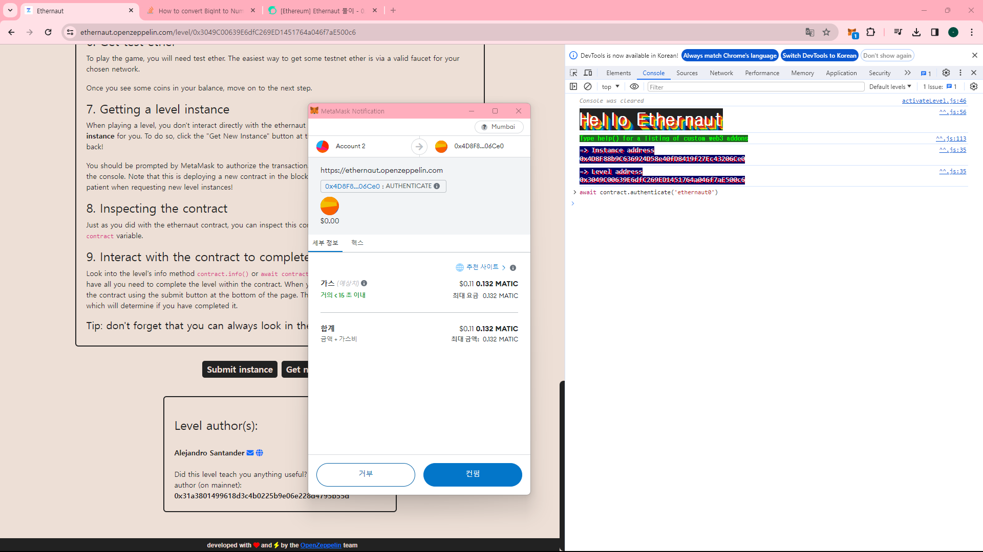Click the 0x4D8F8...06Ce0 contract address link

pyautogui.click(x=352, y=186)
